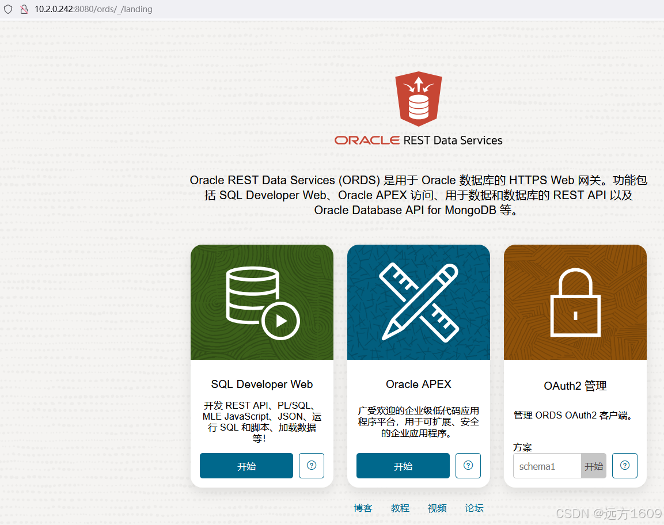Image resolution: width=664 pixels, height=525 pixels.
Task: Click the Oracle APEX pencil-ruler image
Action: pos(419,302)
